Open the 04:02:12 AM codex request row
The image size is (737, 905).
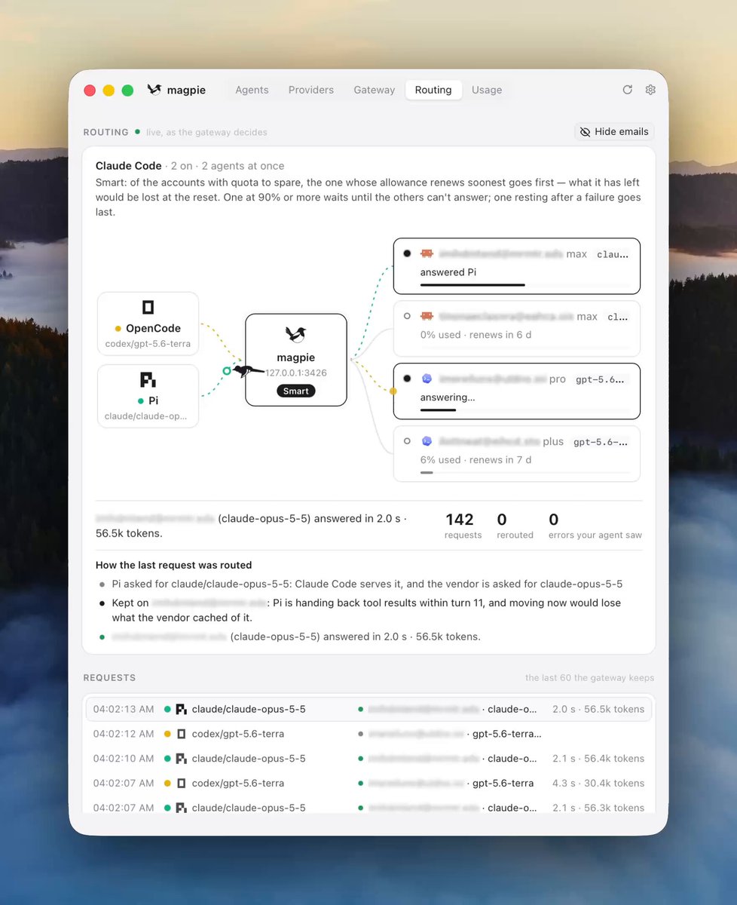click(368, 734)
